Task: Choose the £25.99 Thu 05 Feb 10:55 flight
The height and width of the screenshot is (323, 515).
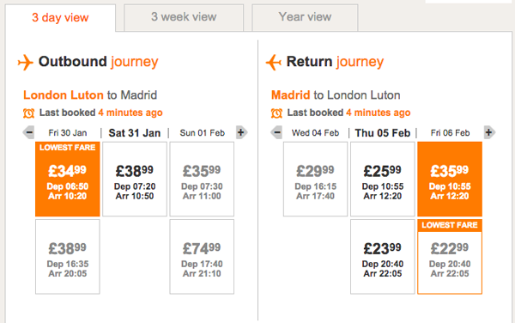Action: click(383, 179)
